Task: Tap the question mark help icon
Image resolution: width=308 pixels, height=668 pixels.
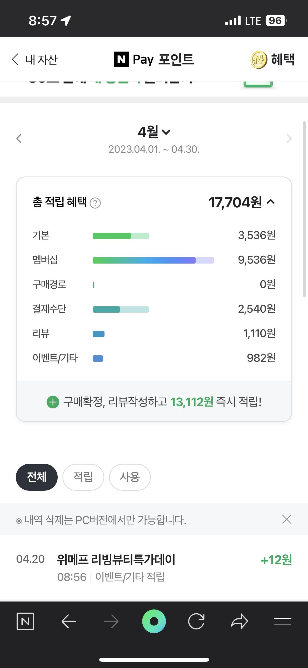Action: pos(95,203)
